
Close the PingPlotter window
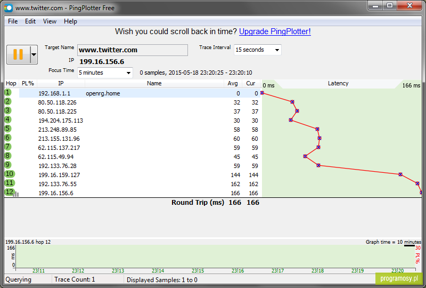[409, 5]
